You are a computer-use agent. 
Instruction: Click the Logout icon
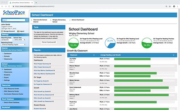pos(18,31)
